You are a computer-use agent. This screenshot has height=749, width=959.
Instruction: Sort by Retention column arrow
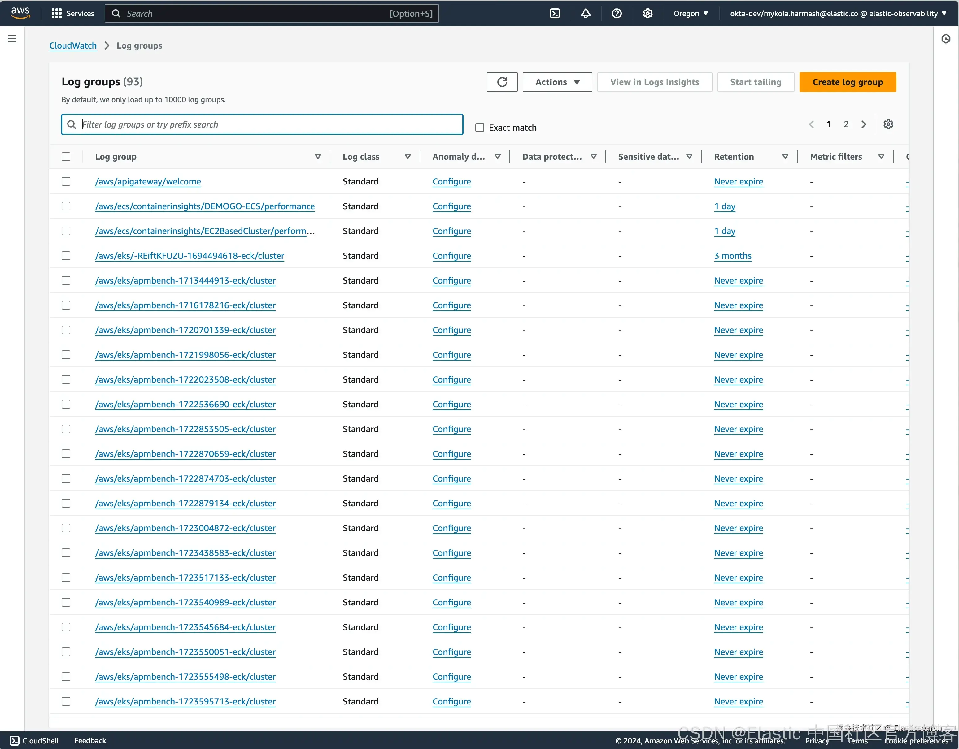785,157
